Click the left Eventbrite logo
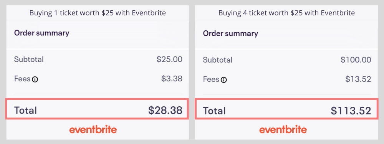Image resolution: width=384 pixels, height=144 pixels. [93, 129]
